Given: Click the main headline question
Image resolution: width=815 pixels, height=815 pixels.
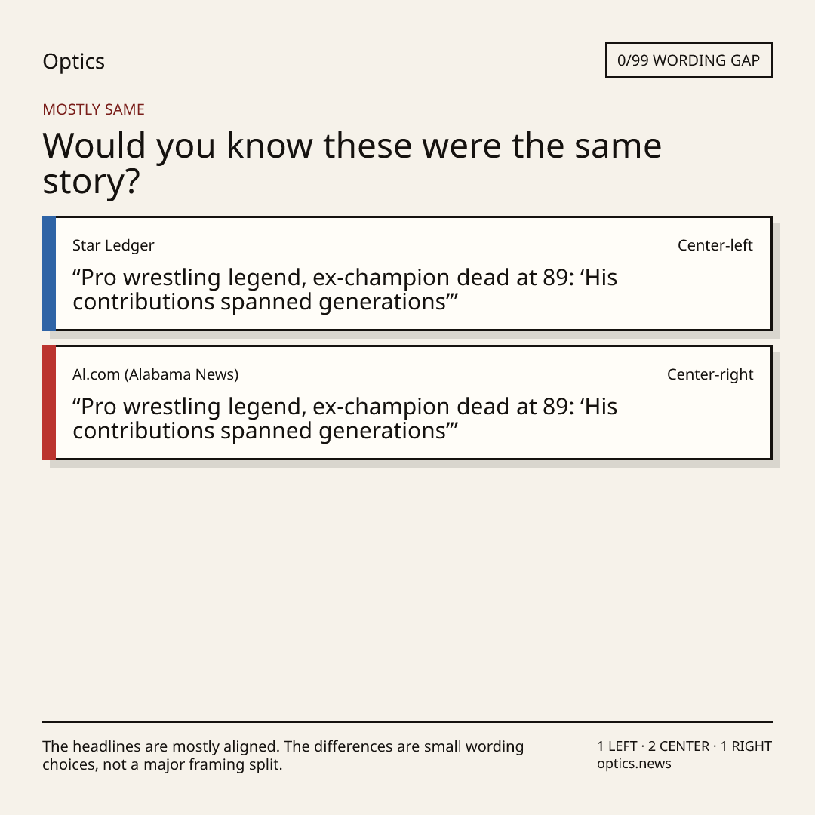Looking at the screenshot, I should (352, 163).
